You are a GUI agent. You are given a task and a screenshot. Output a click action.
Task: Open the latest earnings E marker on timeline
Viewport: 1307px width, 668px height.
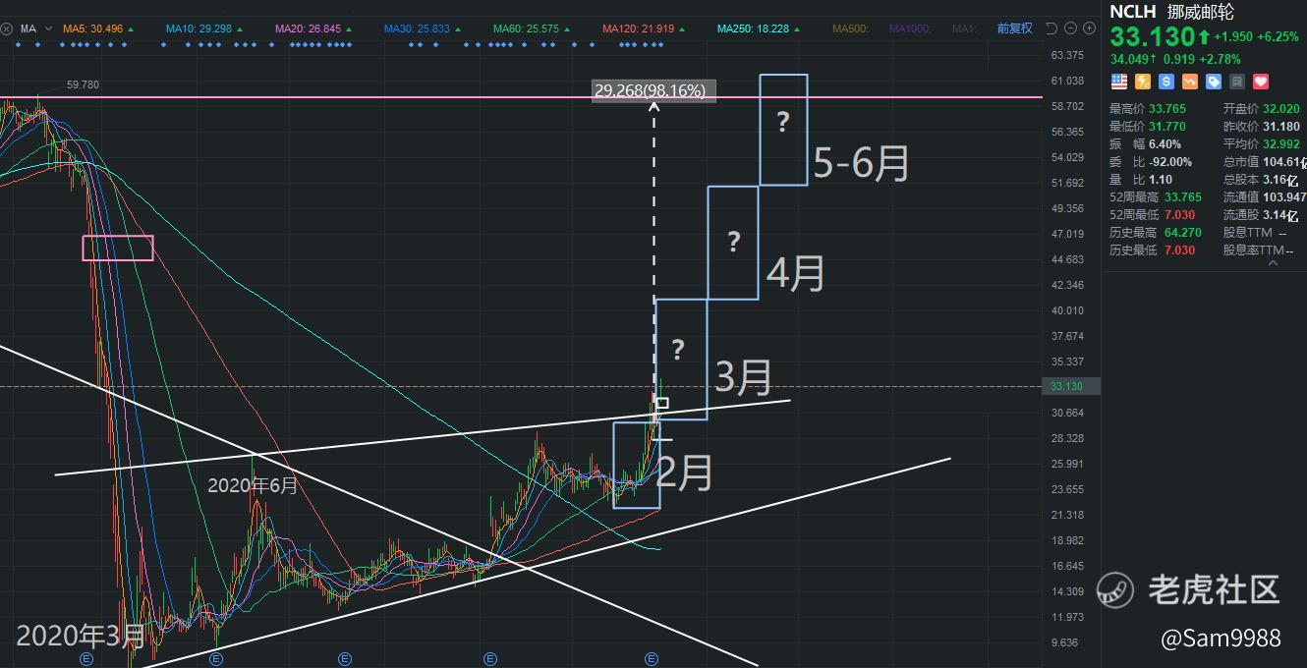click(x=650, y=659)
